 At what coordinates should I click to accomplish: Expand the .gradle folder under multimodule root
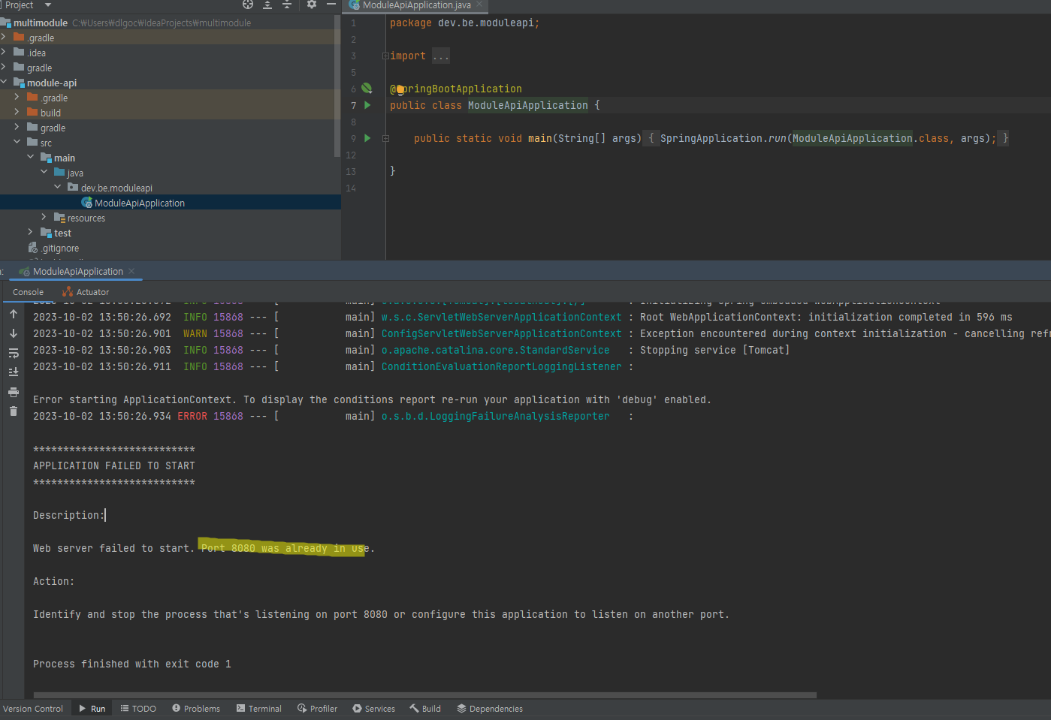(x=4, y=38)
